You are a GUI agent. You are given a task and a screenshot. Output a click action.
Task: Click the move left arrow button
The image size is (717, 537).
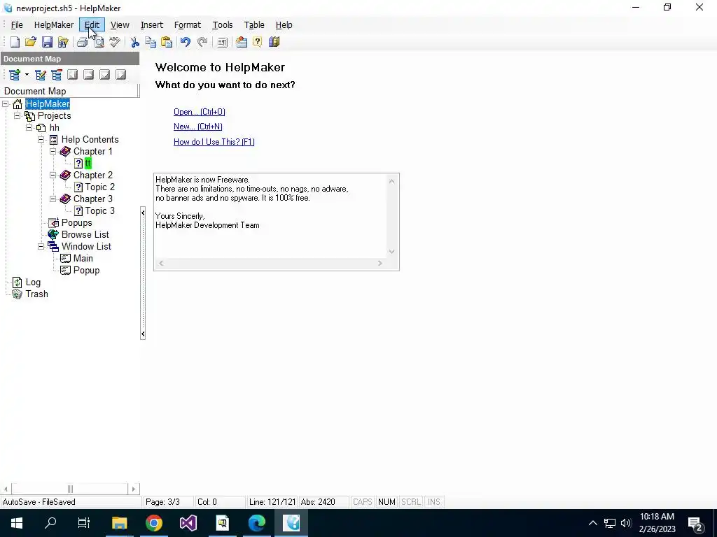73,74
